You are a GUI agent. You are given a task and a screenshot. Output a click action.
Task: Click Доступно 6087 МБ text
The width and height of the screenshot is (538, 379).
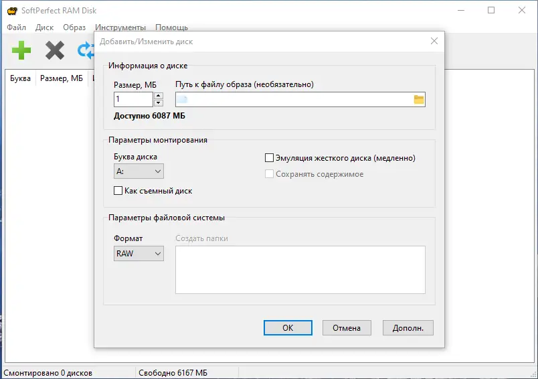(149, 116)
